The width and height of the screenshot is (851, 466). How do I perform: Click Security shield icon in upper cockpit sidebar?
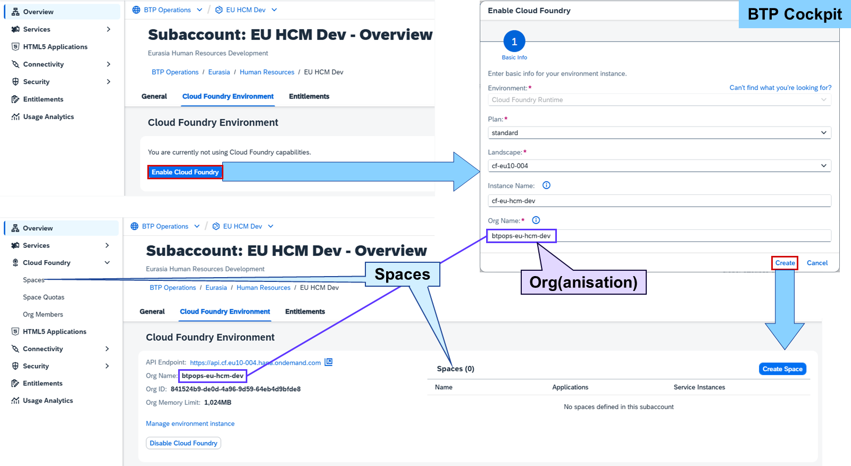(x=15, y=82)
